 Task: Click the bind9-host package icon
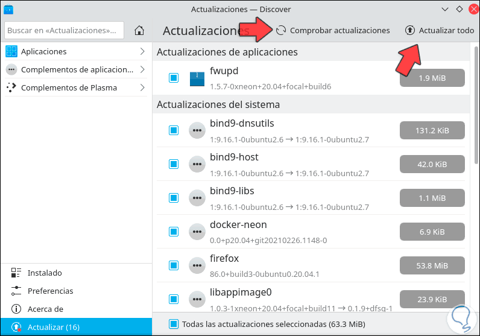(x=197, y=164)
